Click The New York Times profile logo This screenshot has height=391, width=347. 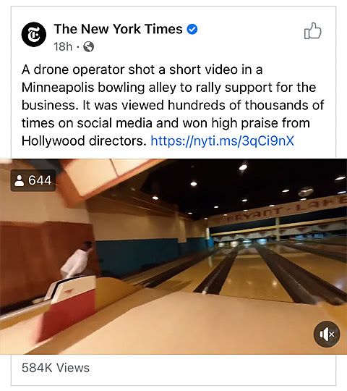point(33,35)
